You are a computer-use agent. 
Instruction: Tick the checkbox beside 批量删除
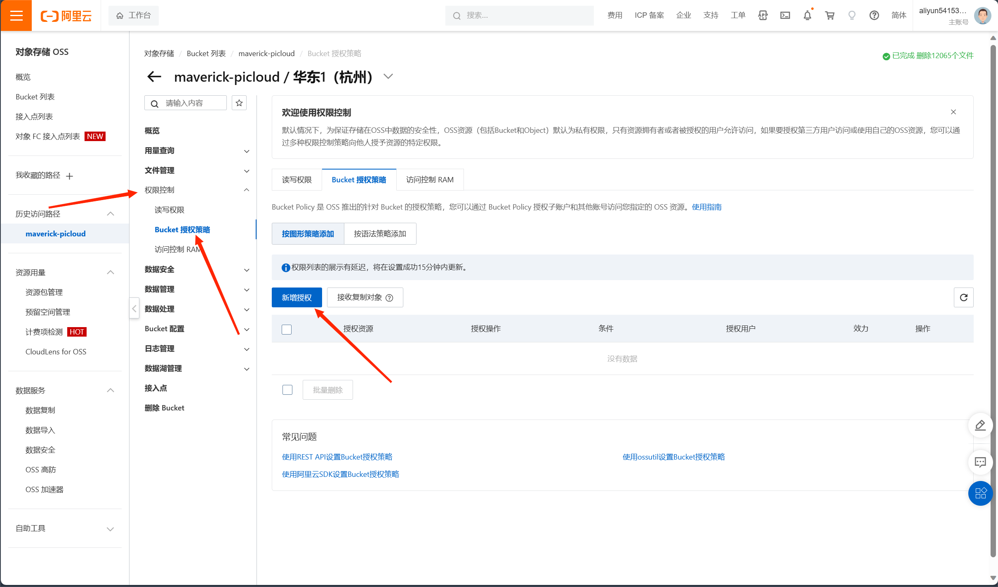point(287,390)
